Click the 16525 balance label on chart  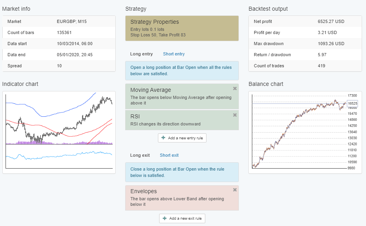352,103
